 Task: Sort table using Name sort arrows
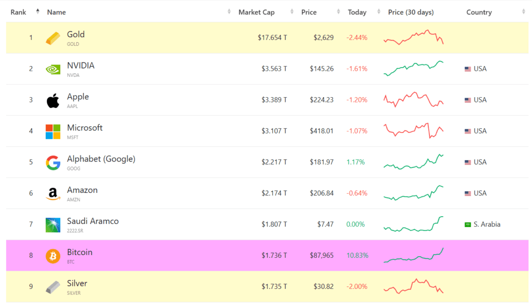point(229,11)
